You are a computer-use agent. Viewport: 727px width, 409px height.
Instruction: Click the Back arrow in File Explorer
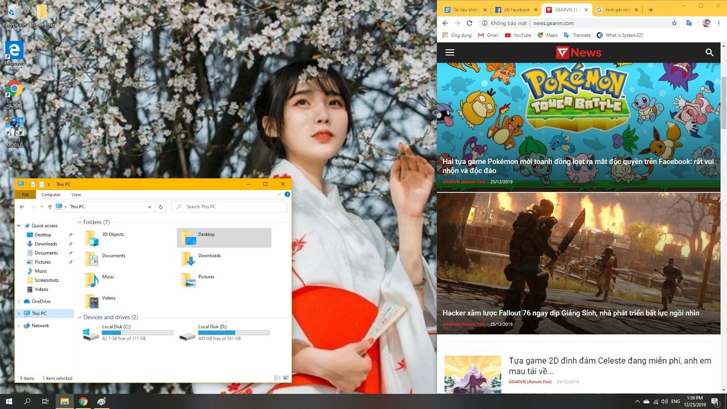[22, 207]
